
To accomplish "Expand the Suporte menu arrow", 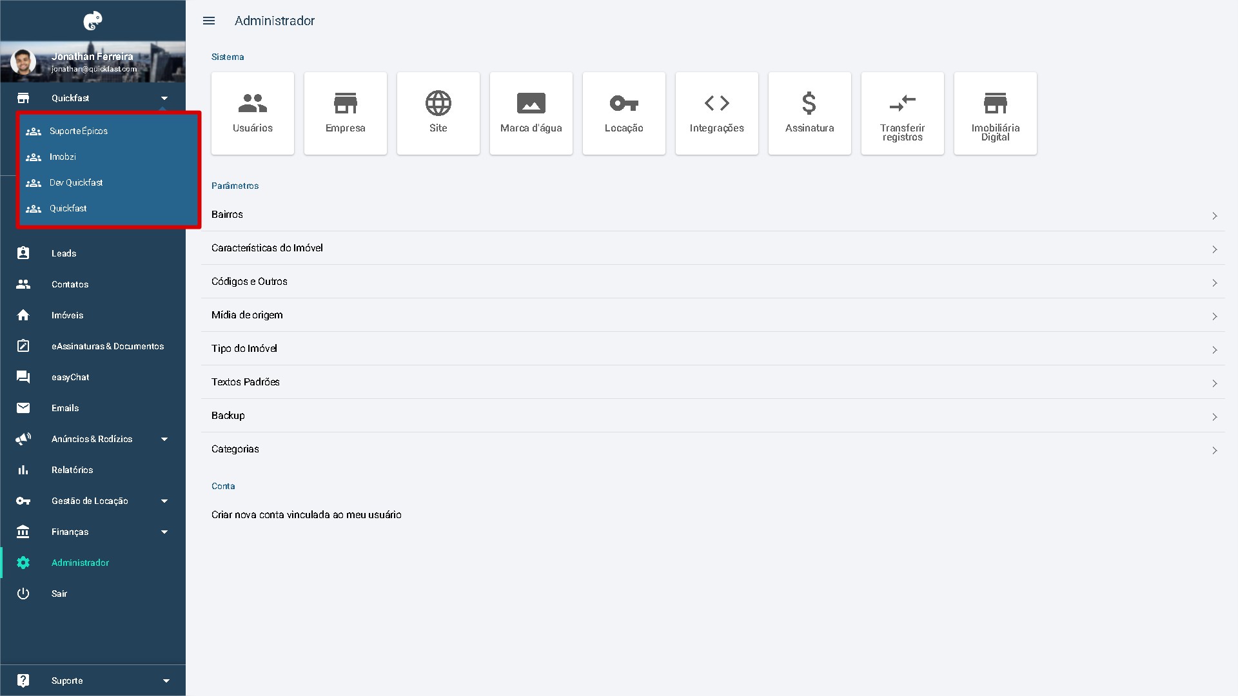I will tap(166, 681).
